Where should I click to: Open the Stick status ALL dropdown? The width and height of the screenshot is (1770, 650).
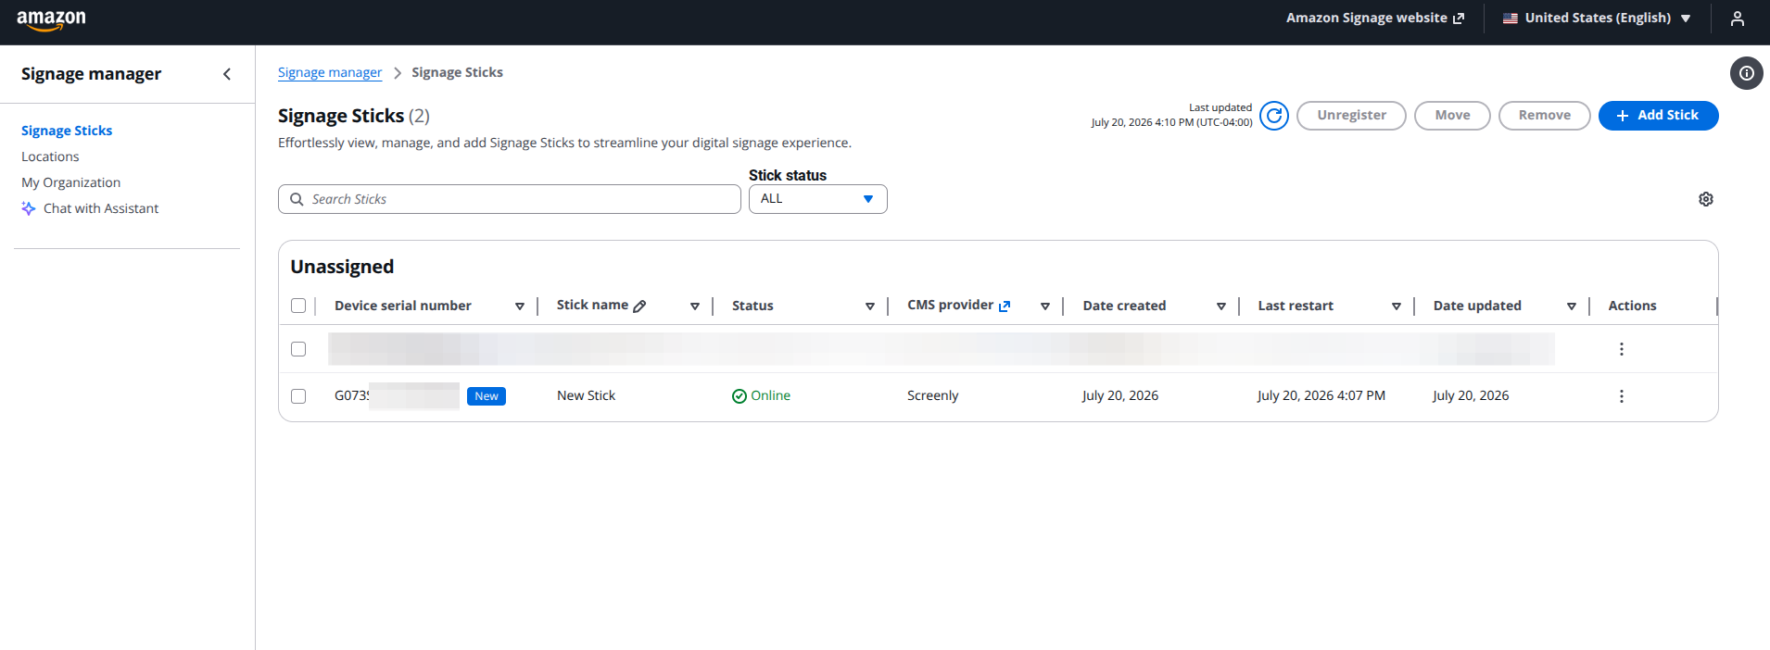click(818, 199)
